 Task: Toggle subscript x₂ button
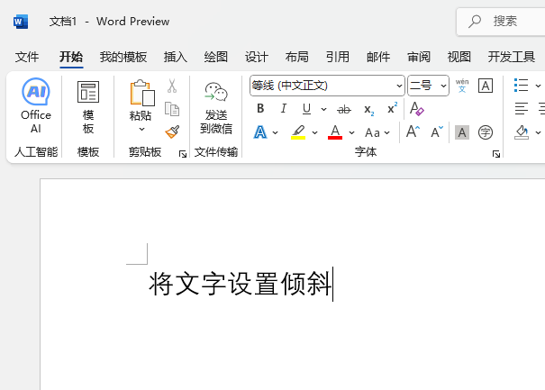(x=368, y=110)
